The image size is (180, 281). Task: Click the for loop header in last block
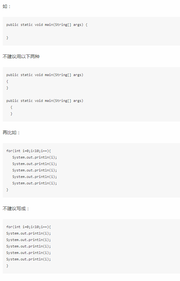29,227
